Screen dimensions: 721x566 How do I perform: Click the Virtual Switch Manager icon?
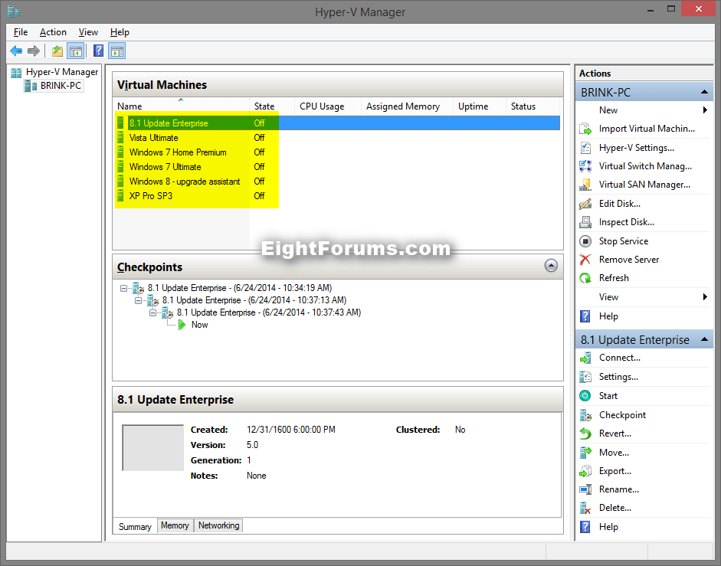585,166
